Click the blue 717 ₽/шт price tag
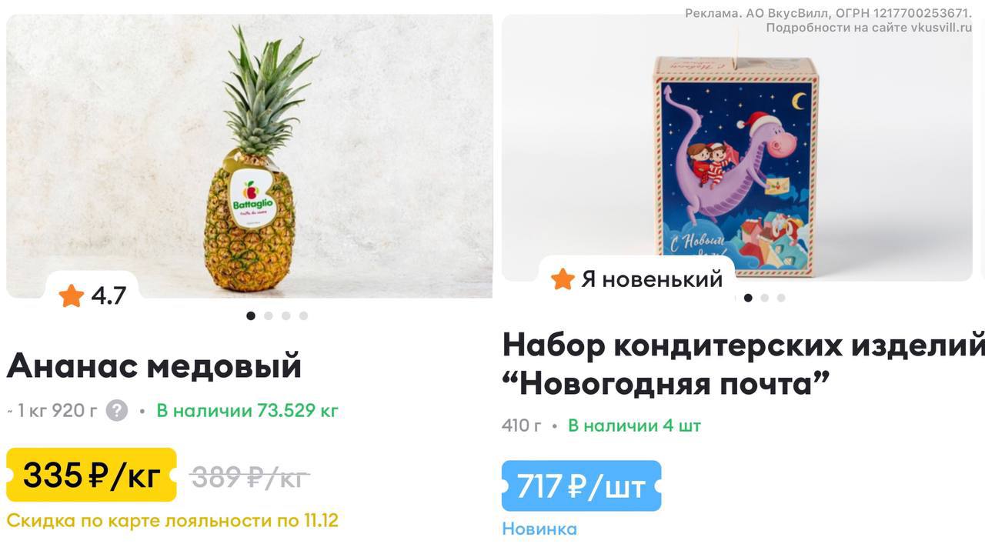This screenshot has width=985, height=554. (x=581, y=486)
